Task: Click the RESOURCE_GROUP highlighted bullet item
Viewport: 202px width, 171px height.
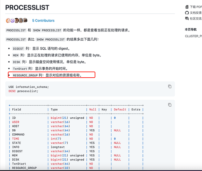Action: point(52,75)
